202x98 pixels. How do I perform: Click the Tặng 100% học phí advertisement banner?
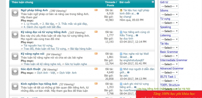click(169, 94)
